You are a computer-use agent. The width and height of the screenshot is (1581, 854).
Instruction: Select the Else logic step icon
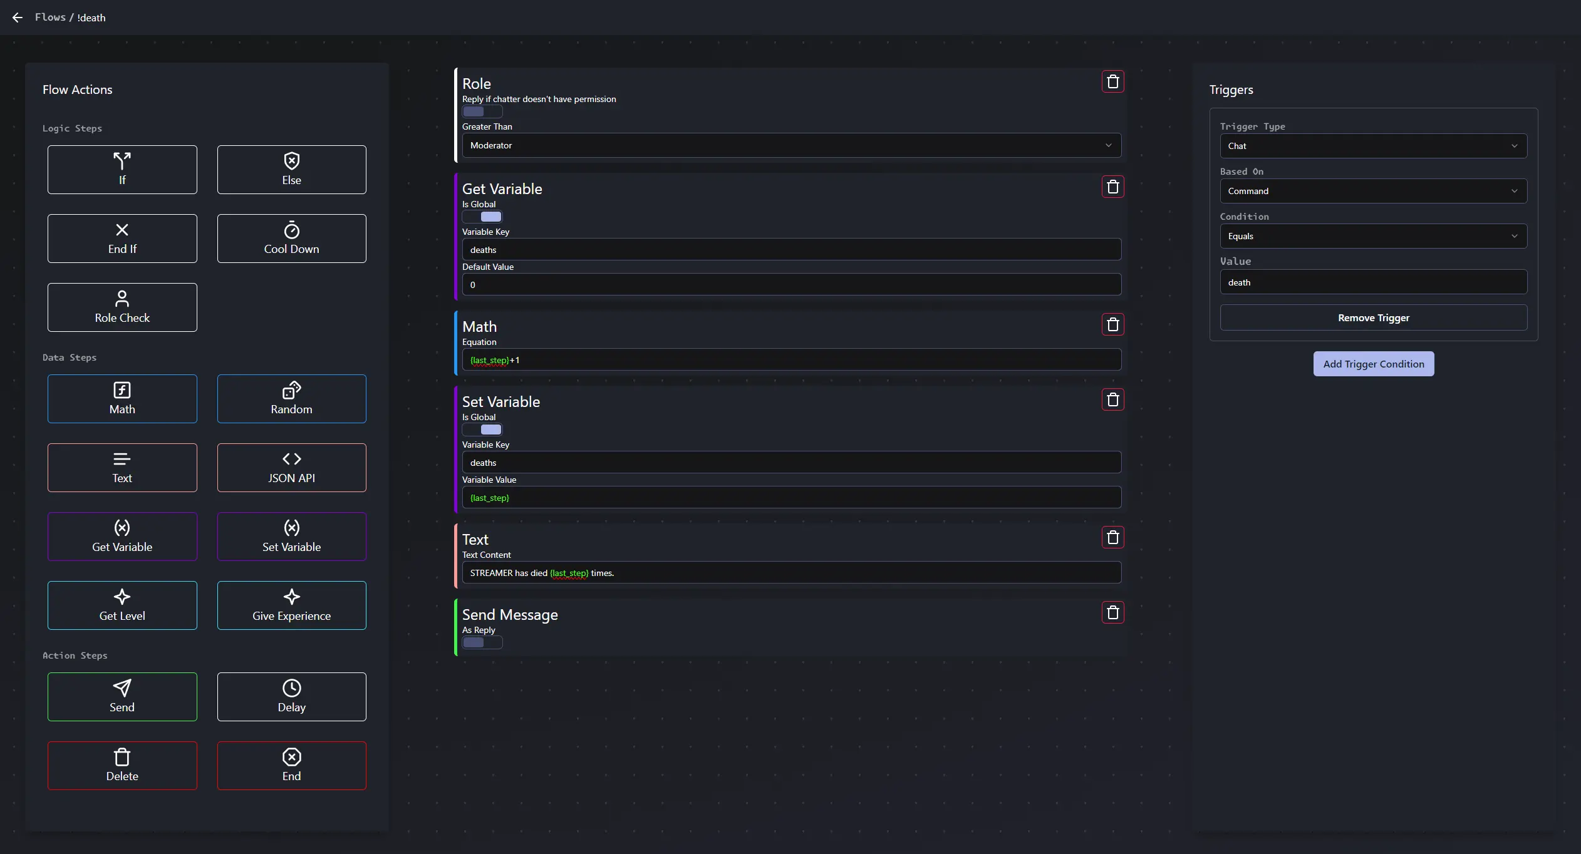tap(291, 161)
